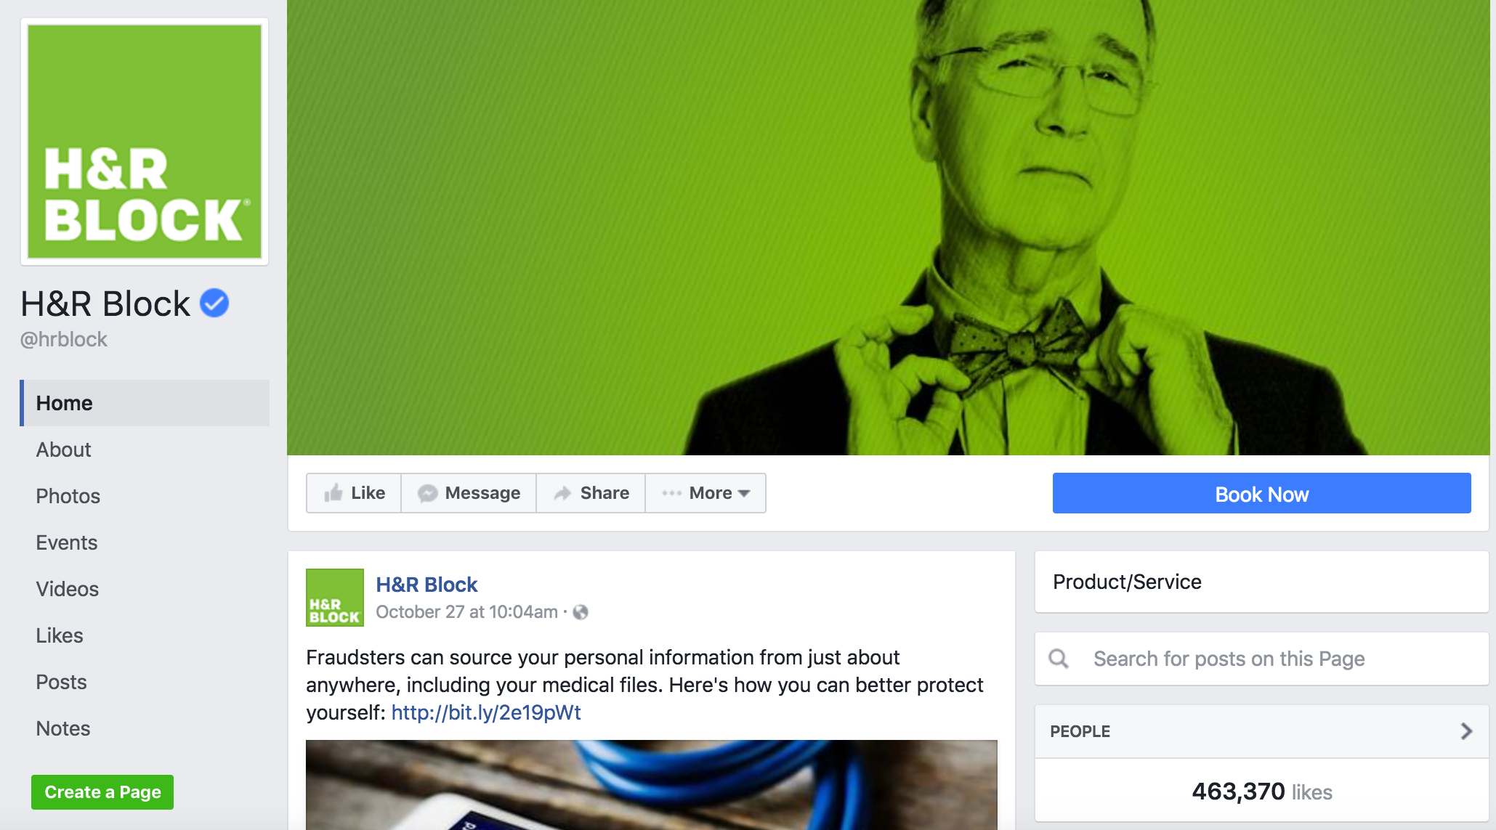
Task: Open the small H&R Block post avatar
Action: 335,598
